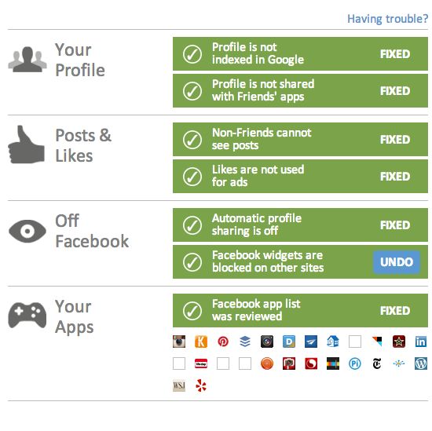This screenshot has width=432, height=431.
Task: Click the Instagram app icon
Action: tap(179, 342)
